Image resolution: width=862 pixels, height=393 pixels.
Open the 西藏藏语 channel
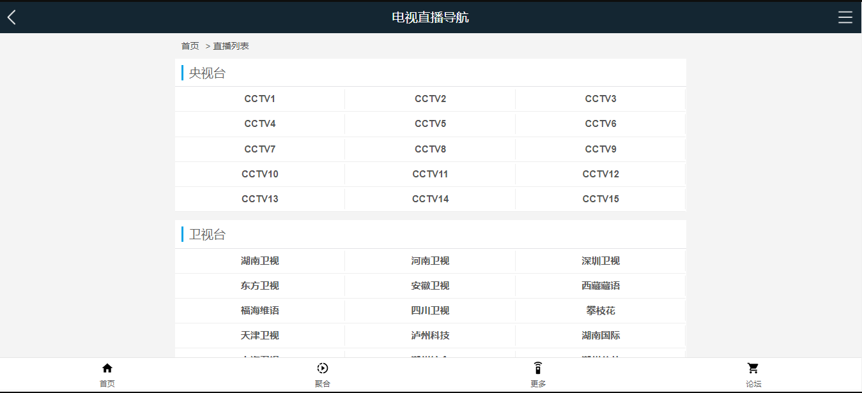[x=599, y=285]
